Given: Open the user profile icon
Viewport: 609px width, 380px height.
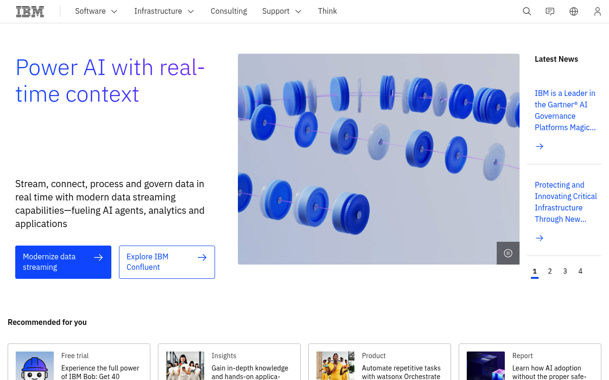Looking at the screenshot, I should 598,11.
